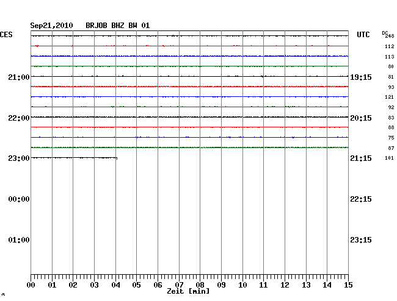The image size is (397, 301).
Task: Click the '23:15' UTC time label
Action: point(361,239)
